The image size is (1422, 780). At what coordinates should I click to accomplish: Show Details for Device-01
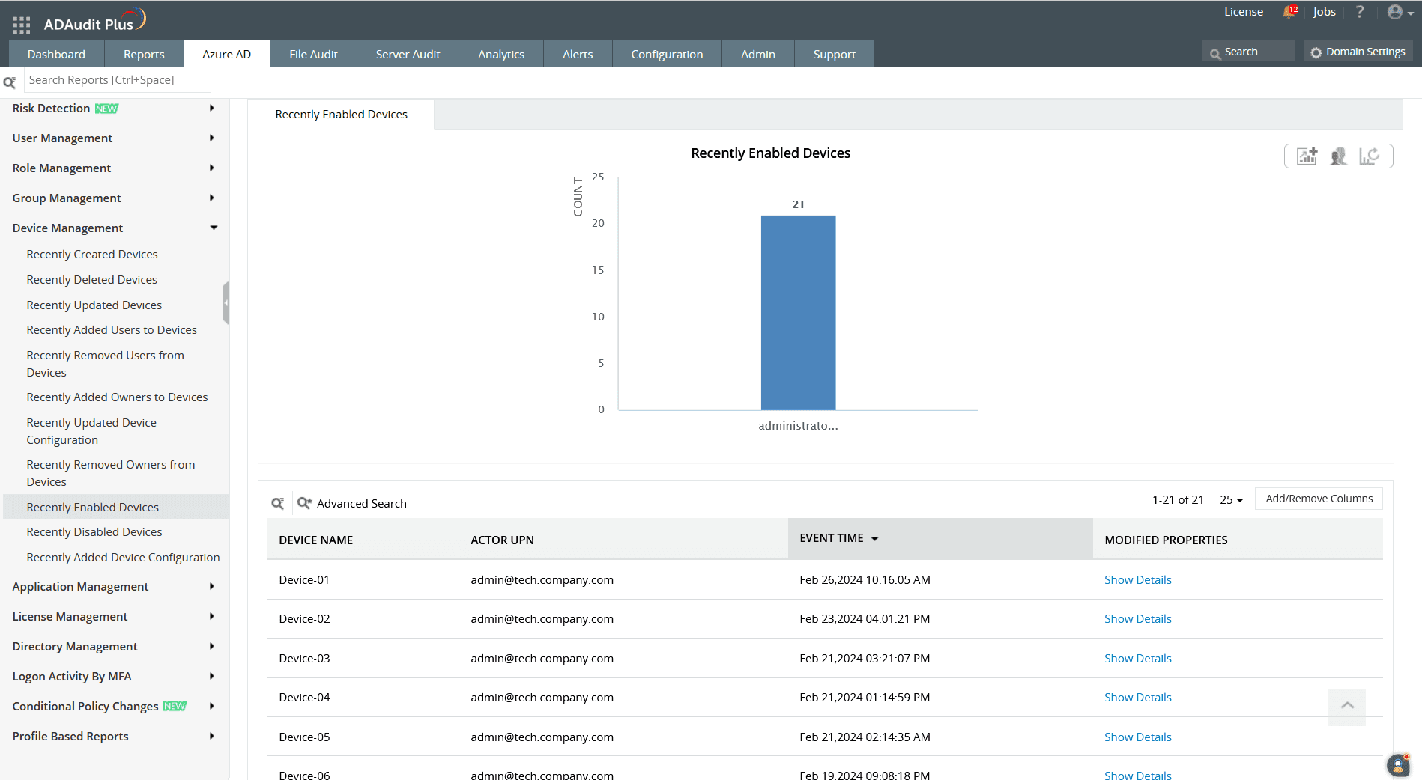coord(1137,580)
